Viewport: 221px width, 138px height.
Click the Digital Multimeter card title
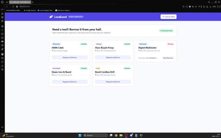[x=148, y=48]
